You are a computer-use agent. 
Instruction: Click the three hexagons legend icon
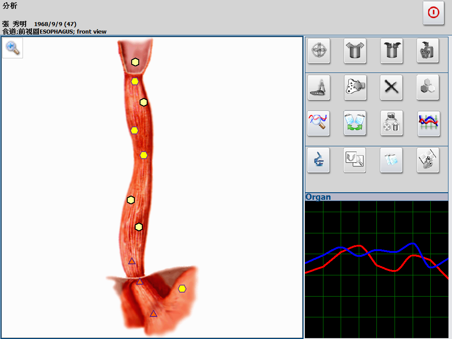(428, 87)
